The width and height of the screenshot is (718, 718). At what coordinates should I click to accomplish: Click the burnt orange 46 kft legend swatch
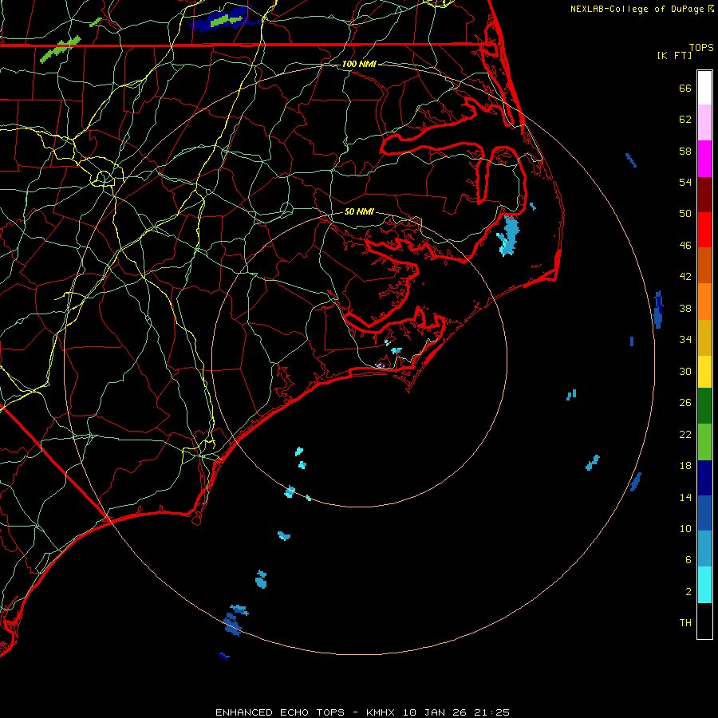point(704,265)
